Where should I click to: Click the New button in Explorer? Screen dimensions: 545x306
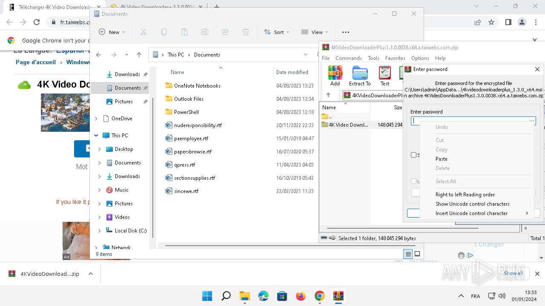click(112, 32)
